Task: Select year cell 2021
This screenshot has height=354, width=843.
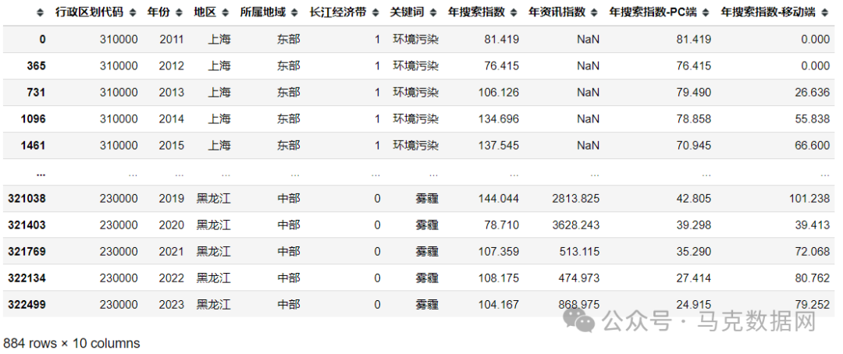Action: pyautogui.click(x=172, y=251)
